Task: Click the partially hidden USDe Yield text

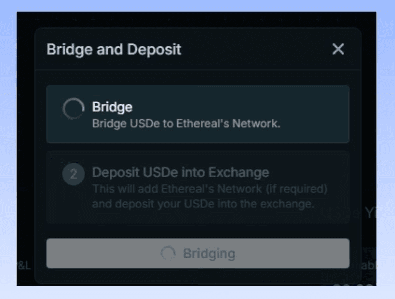Action: click(x=370, y=213)
